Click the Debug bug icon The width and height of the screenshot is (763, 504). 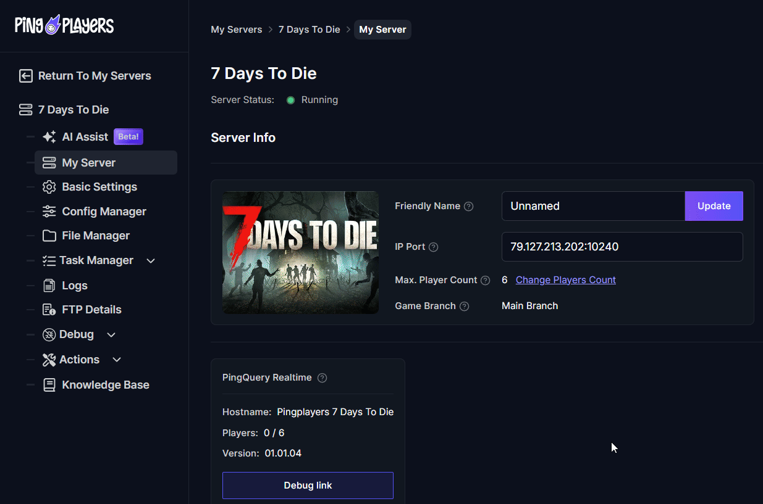pyautogui.click(x=49, y=334)
